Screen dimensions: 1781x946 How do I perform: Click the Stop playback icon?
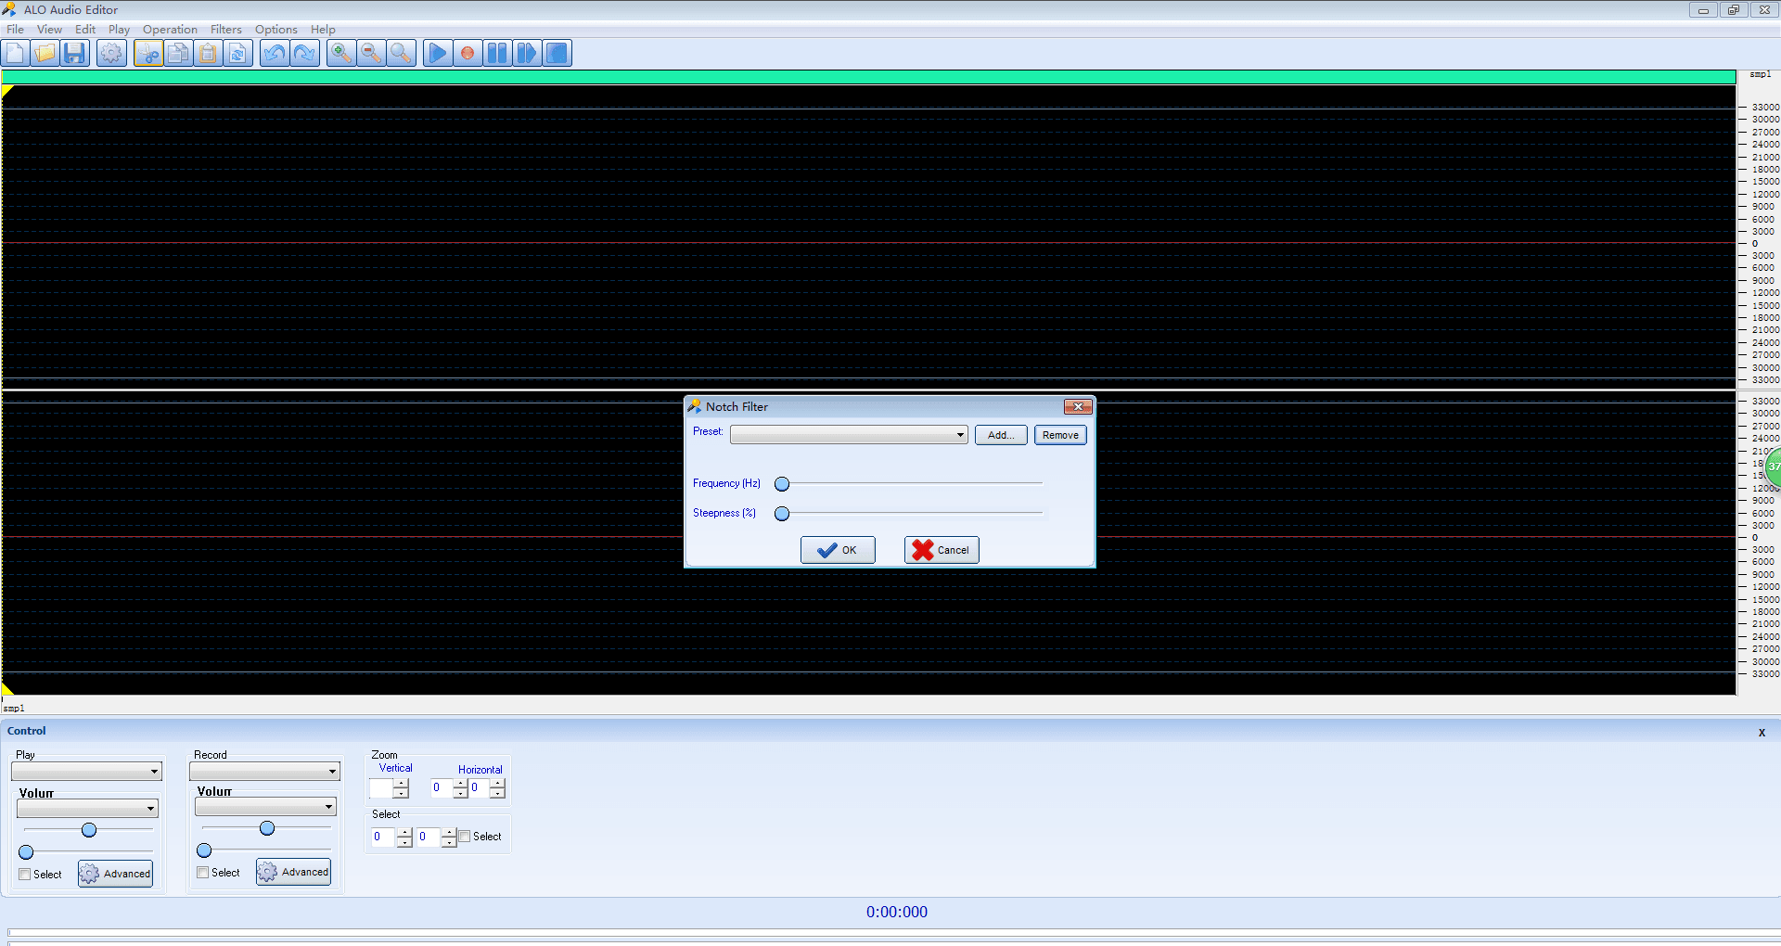click(x=557, y=54)
